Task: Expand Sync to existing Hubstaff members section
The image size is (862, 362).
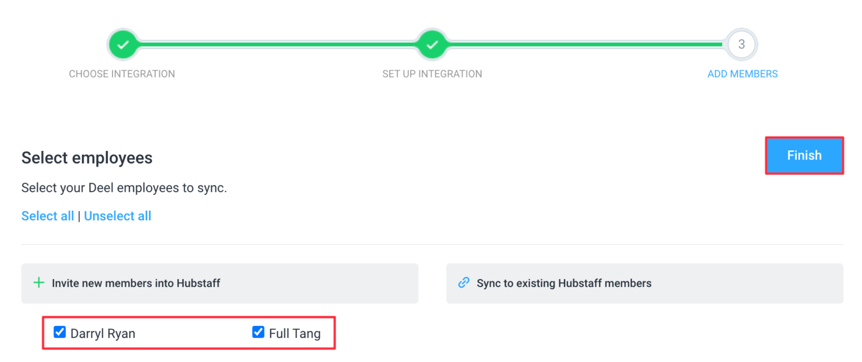Action: coord(644,283)
